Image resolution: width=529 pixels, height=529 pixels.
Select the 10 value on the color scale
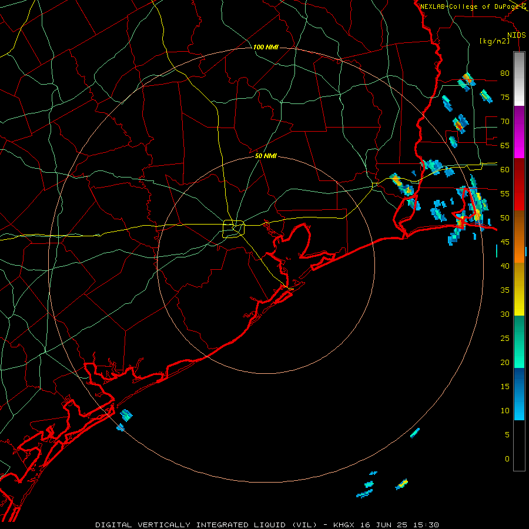(505, 411)
